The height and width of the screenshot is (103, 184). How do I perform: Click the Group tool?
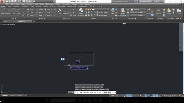point(148,11)
